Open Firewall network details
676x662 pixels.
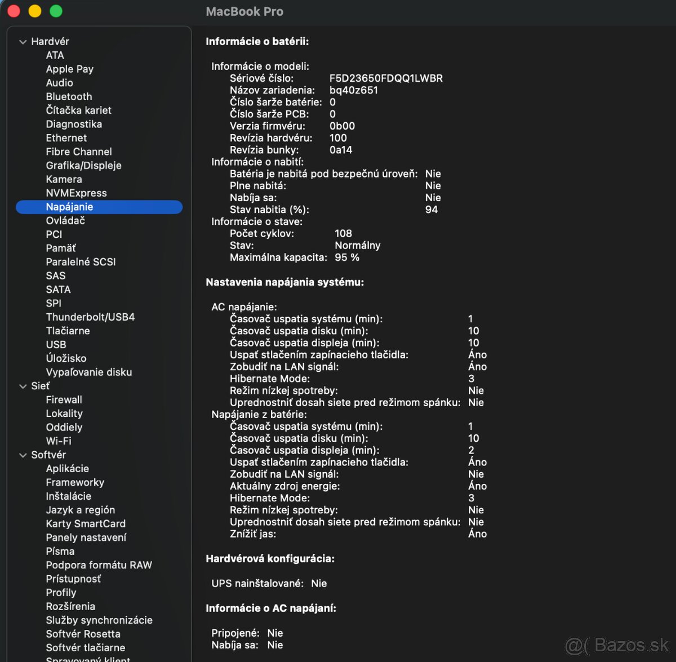pyautogui.click(x=64, y=399)
